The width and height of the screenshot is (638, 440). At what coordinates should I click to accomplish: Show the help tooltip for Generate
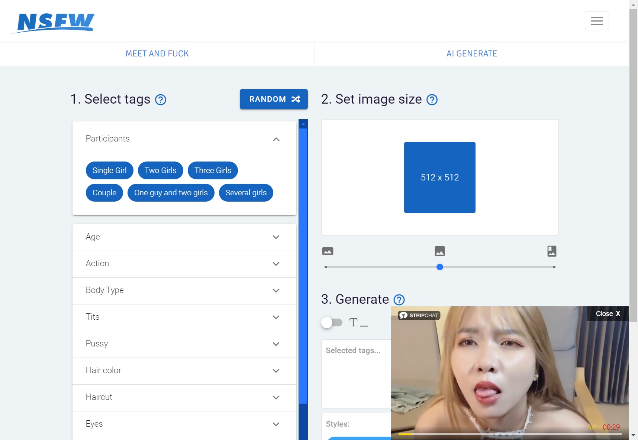click(399, 300)
